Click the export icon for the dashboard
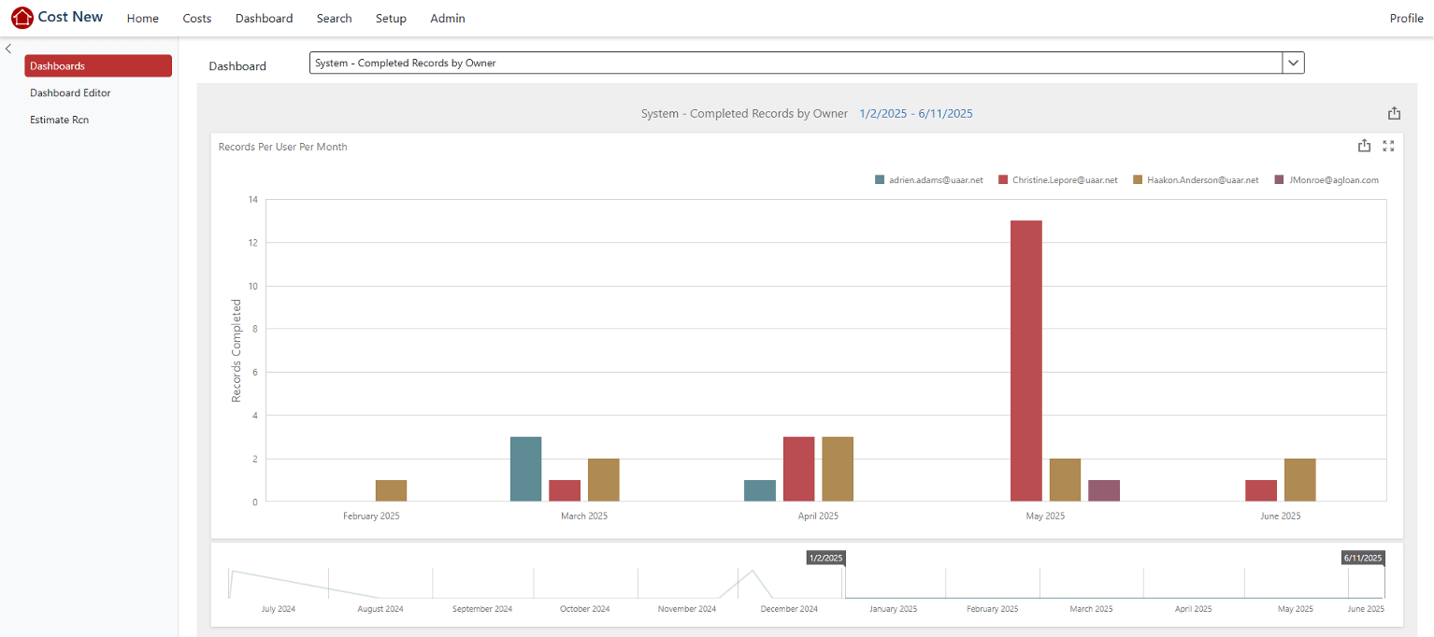This screenshot has width=1434, height=637. (1394, 112)
